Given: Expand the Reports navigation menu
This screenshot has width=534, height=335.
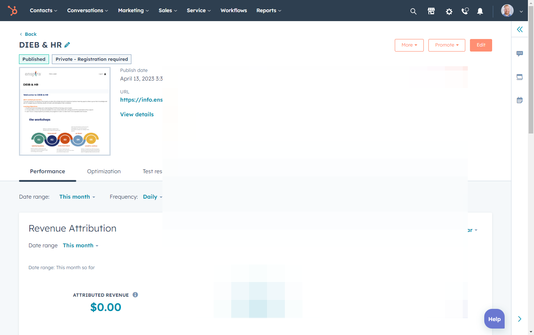Looking at the screenshot, I should click(269, 10).
